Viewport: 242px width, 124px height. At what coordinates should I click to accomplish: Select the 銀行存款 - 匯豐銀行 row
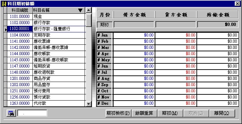46,29
